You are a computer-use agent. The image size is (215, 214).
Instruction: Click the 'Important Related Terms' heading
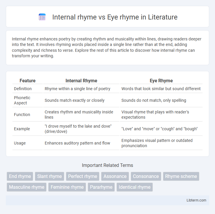pos(107,165)
